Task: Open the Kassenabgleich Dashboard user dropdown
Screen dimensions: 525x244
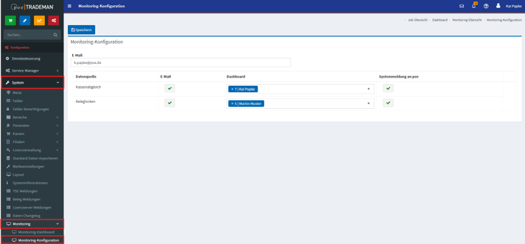Action: (300, 89)
